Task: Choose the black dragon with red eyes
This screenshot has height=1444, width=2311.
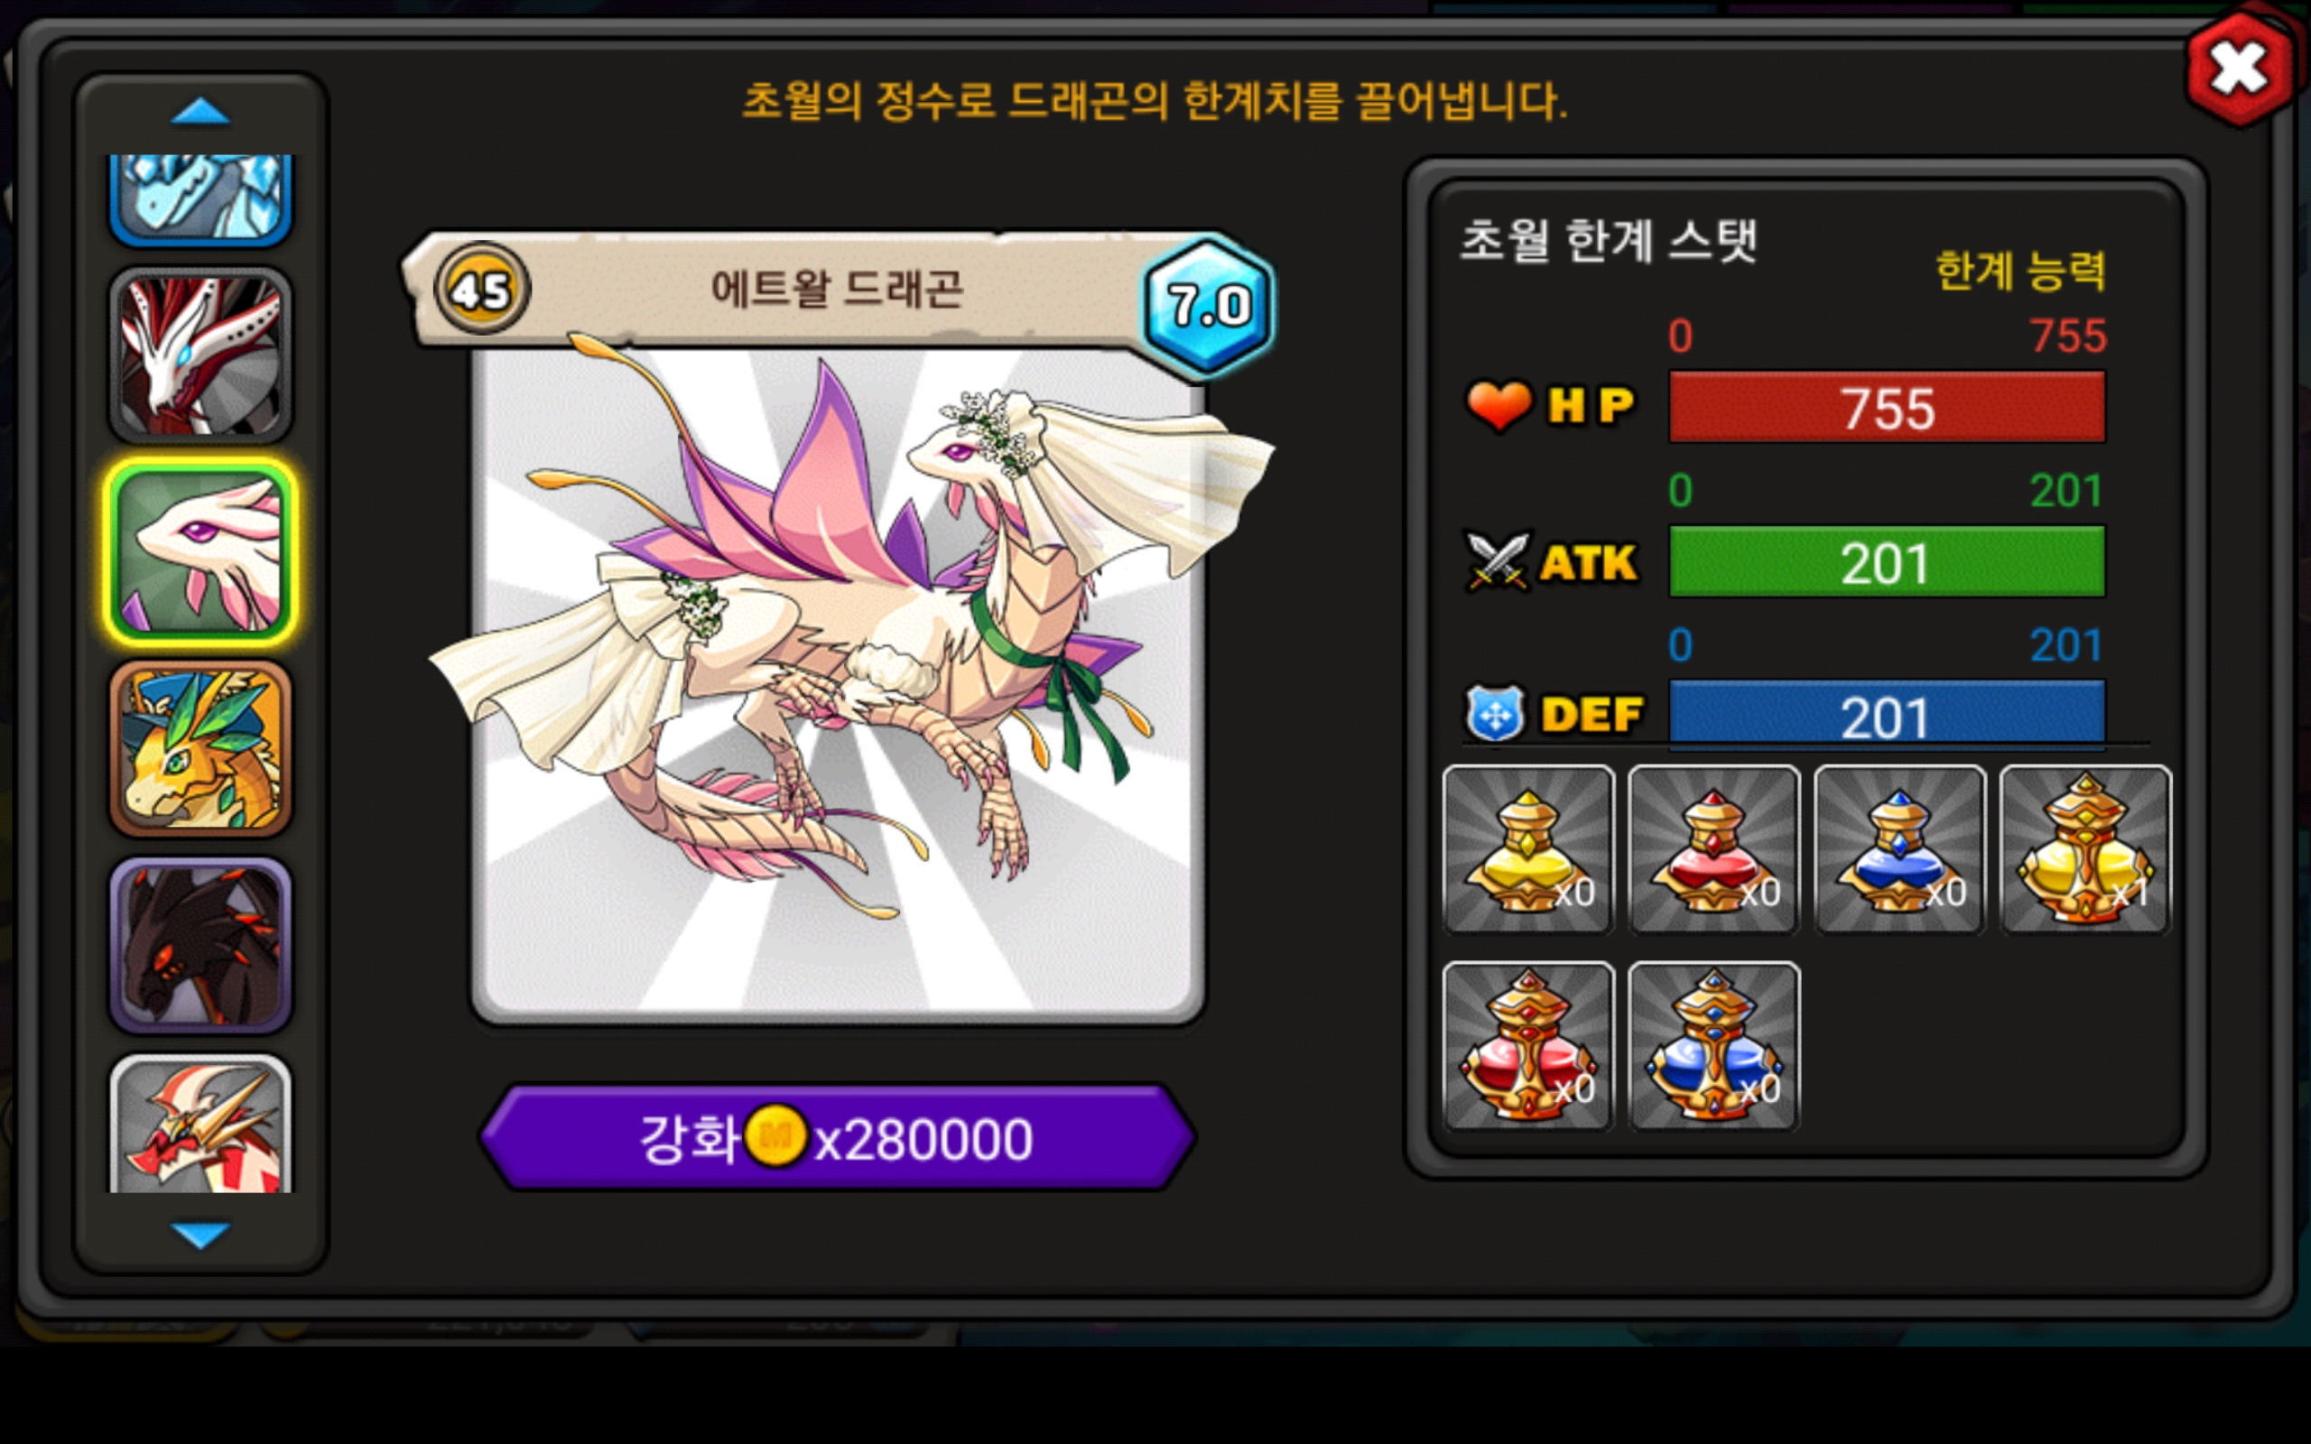Action: [x=200, y=946]
